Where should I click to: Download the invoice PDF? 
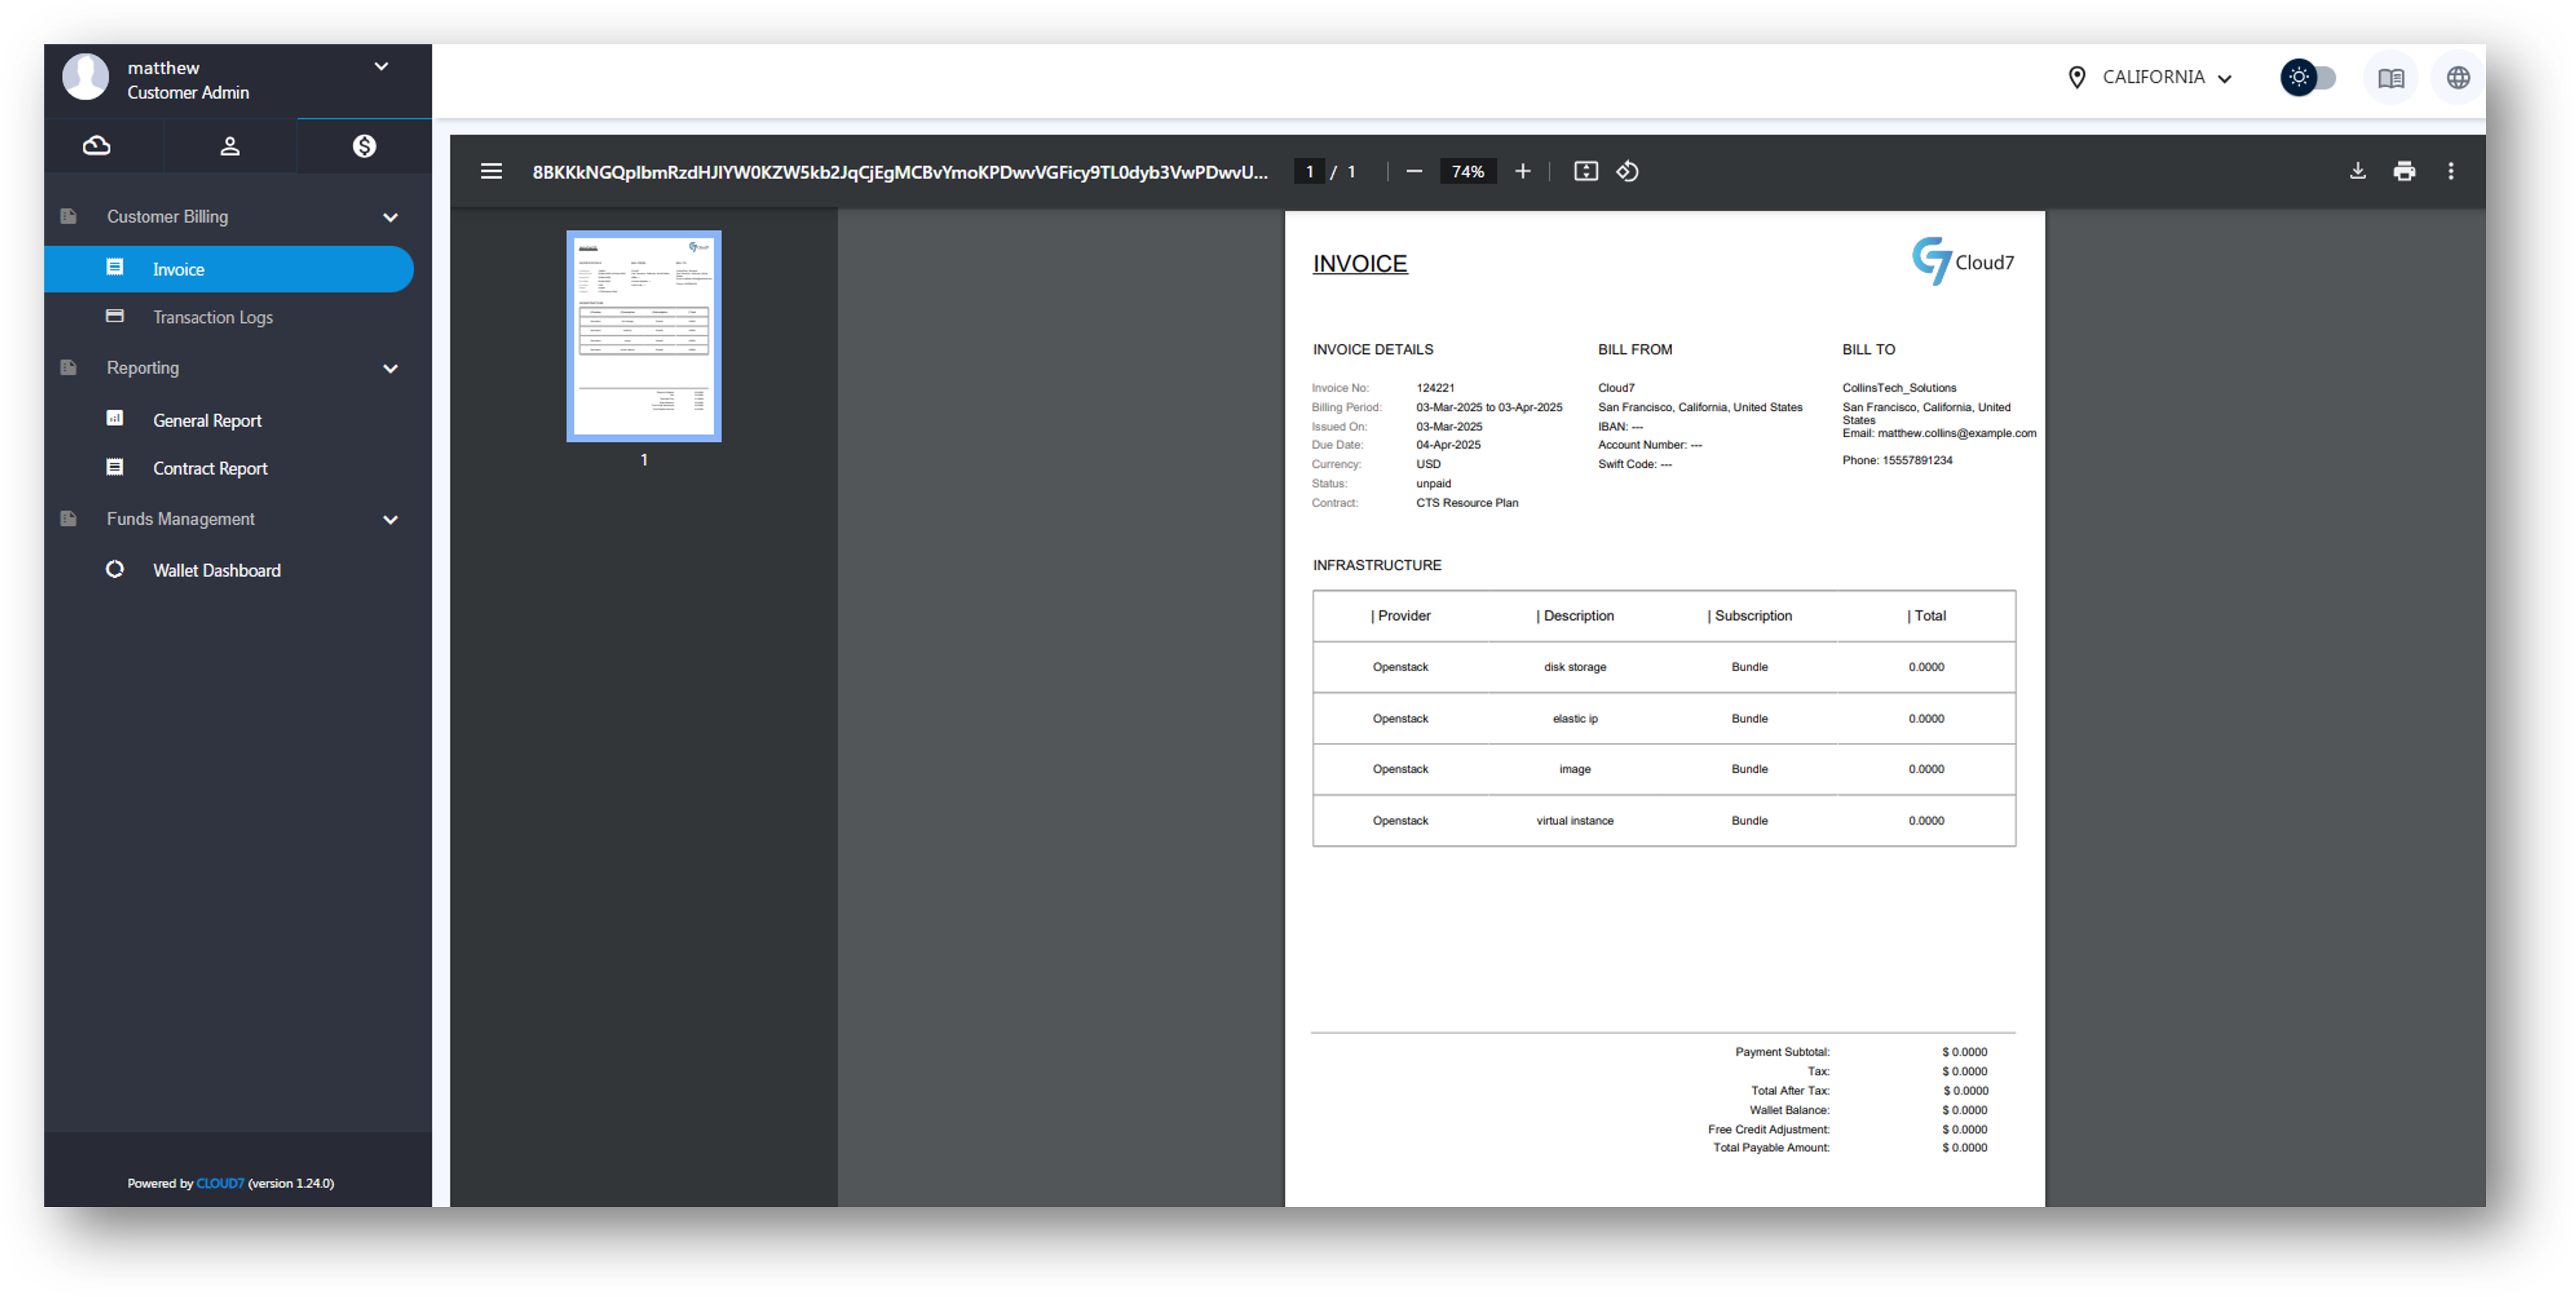click(2357, 171)
